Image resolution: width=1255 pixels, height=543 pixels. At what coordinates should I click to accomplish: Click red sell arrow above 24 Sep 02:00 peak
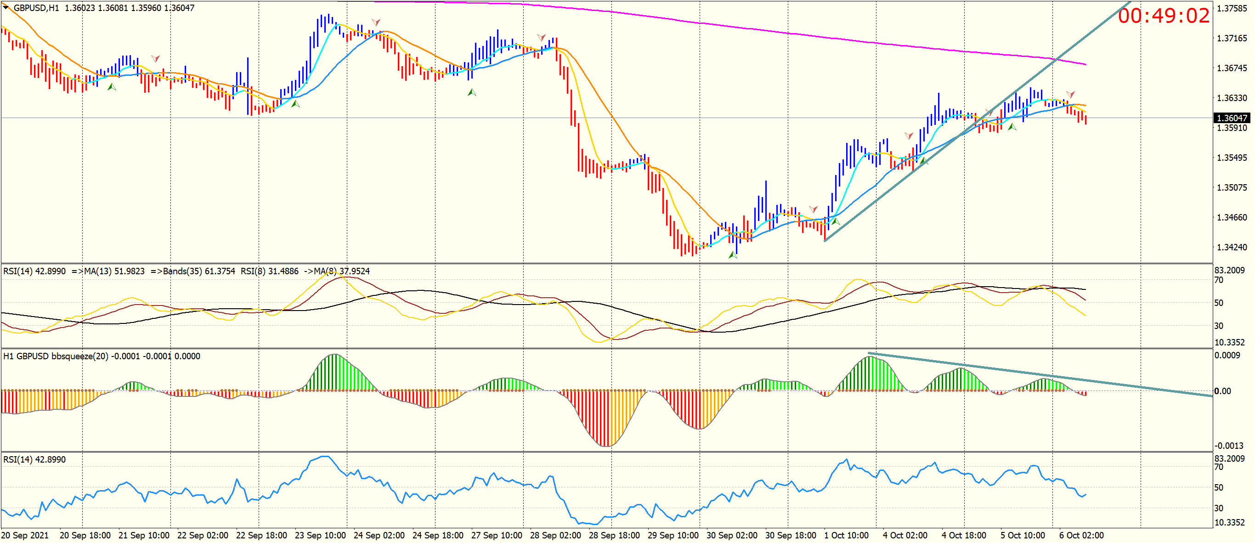pyautogui.click(x=376, y=23)
